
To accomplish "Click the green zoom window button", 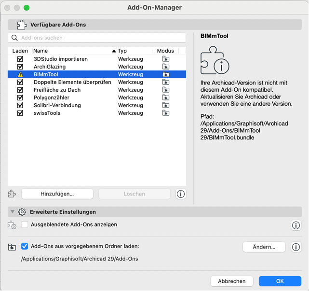I will 27,8.
